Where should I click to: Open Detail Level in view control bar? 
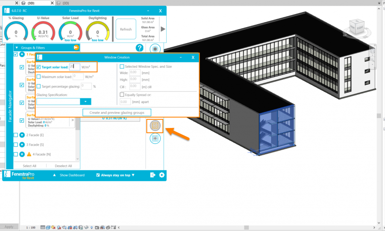(x=43, y=228)
